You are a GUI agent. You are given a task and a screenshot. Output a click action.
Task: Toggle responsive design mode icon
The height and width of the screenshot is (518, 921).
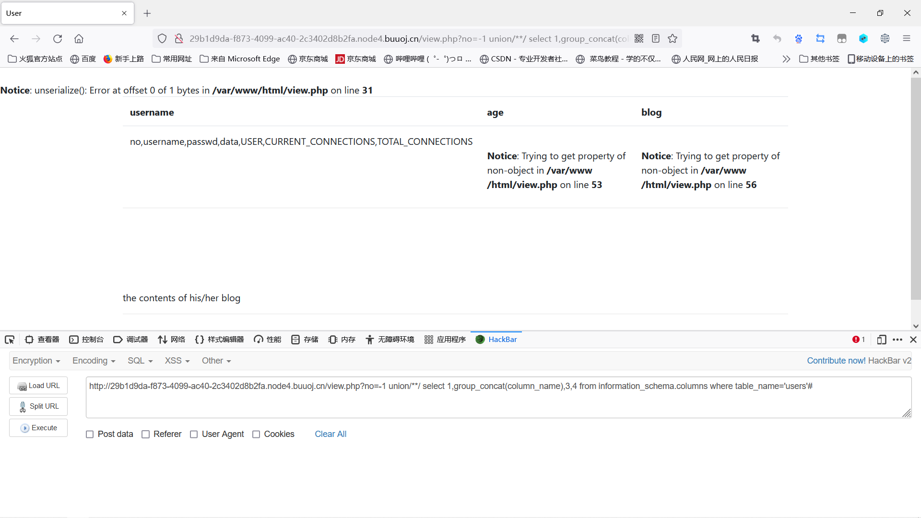pyautogui.click(x=881, y=340)
